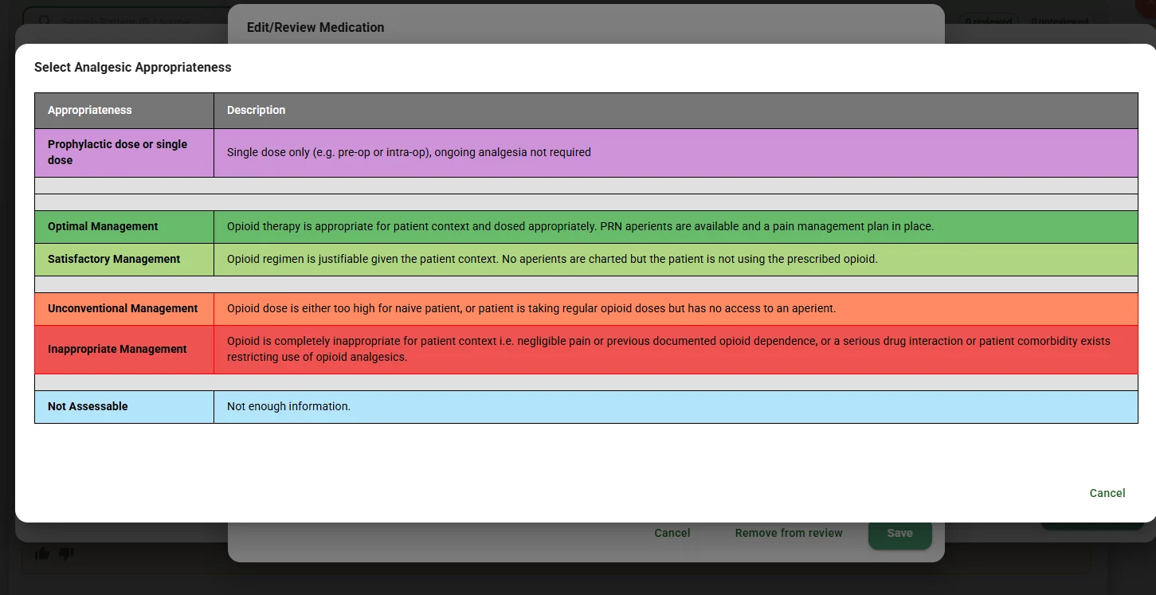The image size is (1156, 595).
Task: Cancel the Select Analgesic Appropriateness dialog
Action: point(1107,493)
